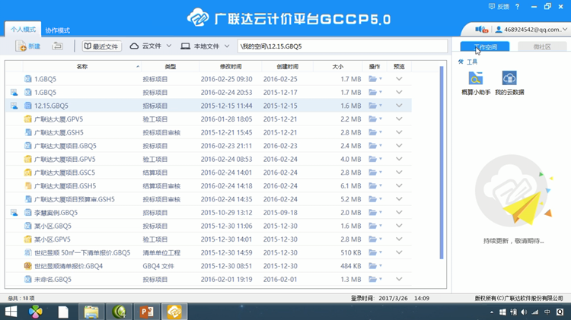
Task: Sort by 名称 column header
Action: coord(82,67)
